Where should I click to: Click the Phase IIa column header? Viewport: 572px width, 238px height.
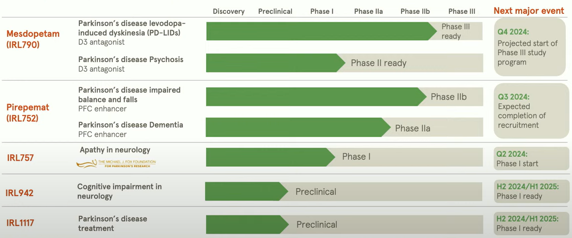point(368,11)
